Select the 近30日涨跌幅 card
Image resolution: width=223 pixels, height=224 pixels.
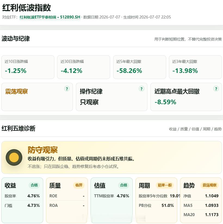(x=84, y=67)
